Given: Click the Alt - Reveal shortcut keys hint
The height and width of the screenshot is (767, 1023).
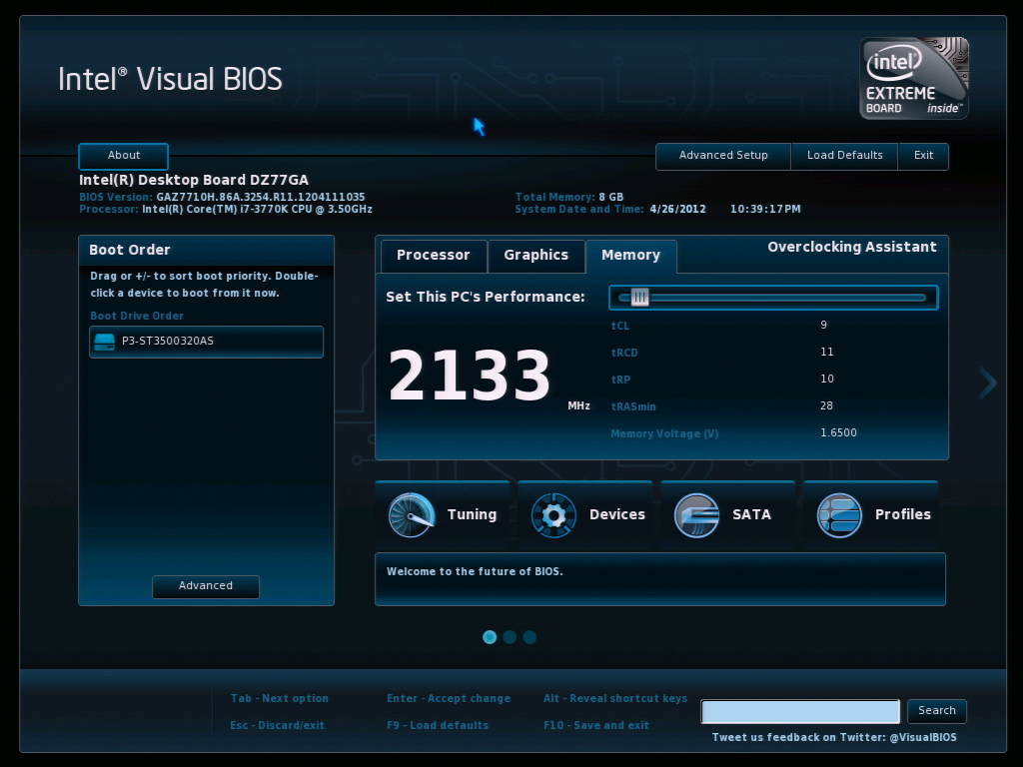Looking at the screenshot, I should tap(615, 698).
